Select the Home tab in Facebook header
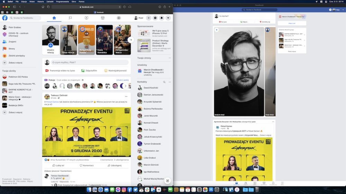The height and width of the screenshot is (194, 346). point(54,18)
